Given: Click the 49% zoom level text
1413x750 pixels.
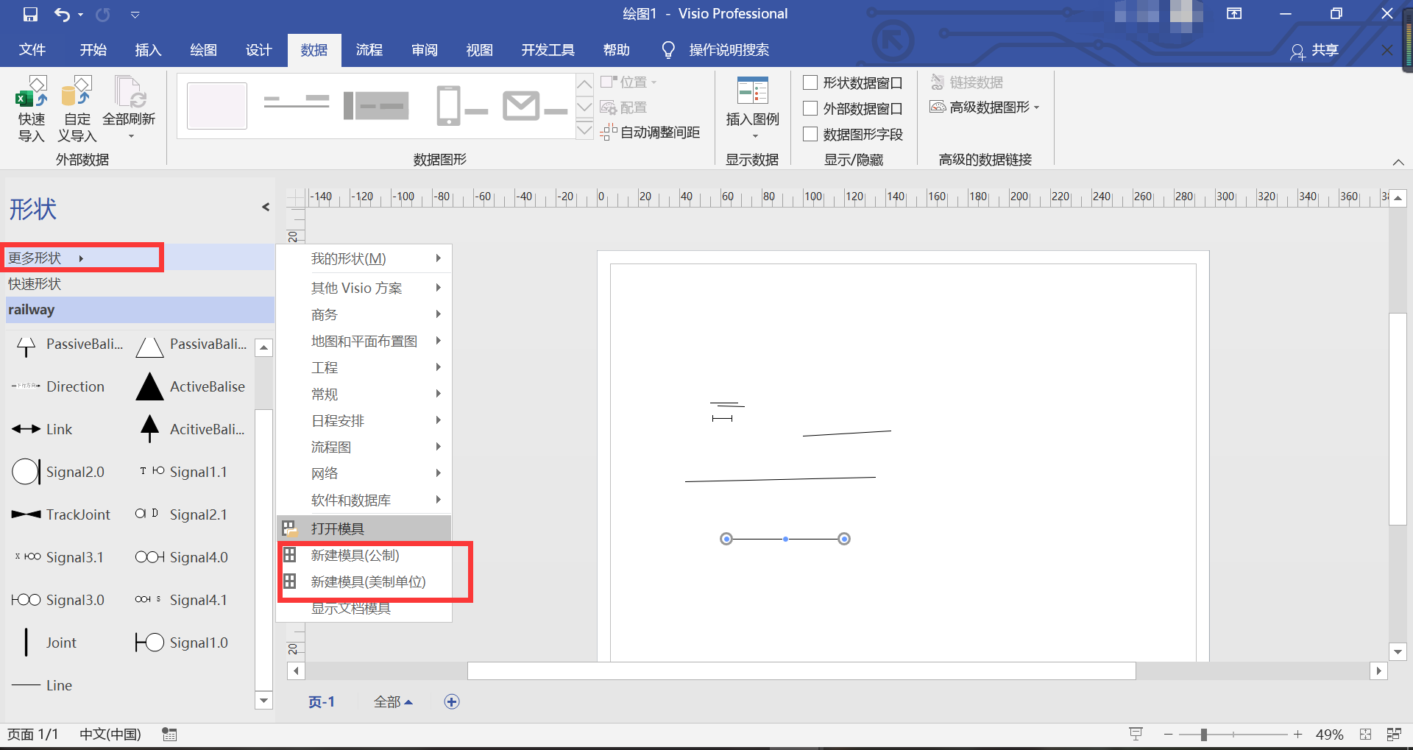Looking at the screenshot, I should [x=1330, y=735].
